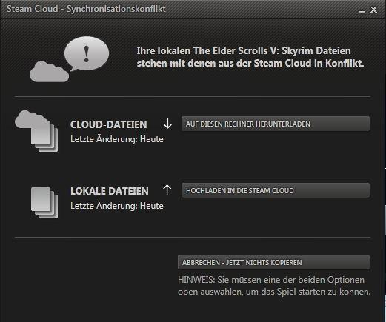Click the text line 'stehen mit denen aus der Steam Cloud'
The height and width of the screenshot is (322, 386).
tap(224, 64)
